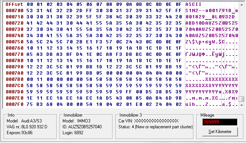
Task: Click Eeprom: 93c86 text
Action: coord(19,133)
